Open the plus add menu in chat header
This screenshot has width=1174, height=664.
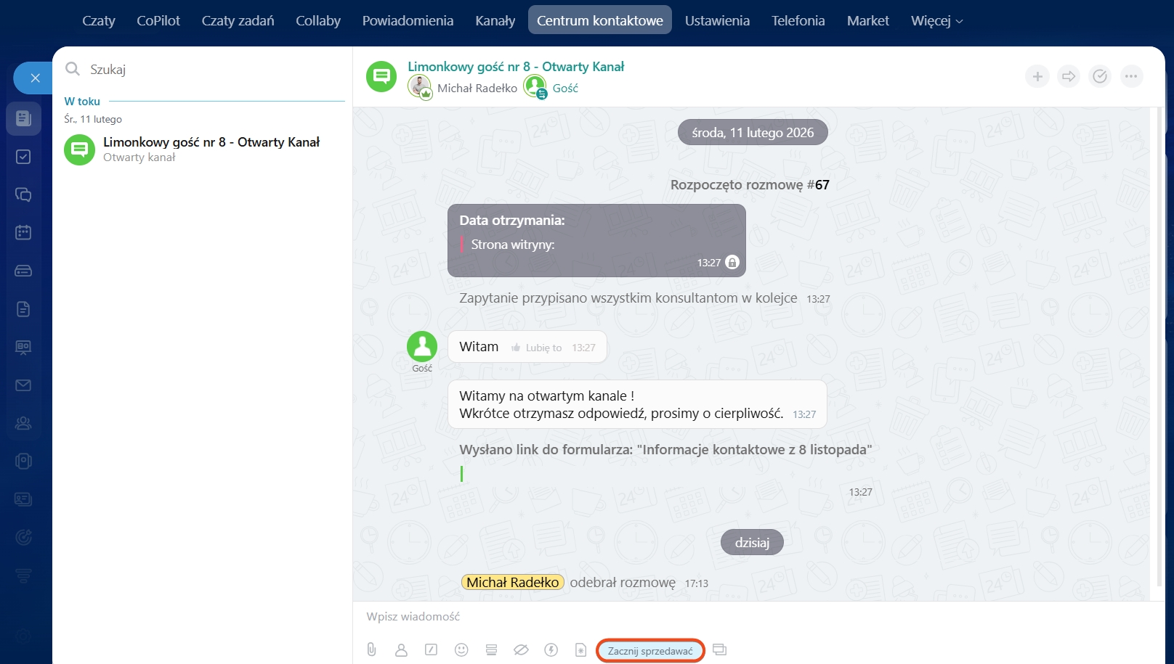pos(1037,76)
